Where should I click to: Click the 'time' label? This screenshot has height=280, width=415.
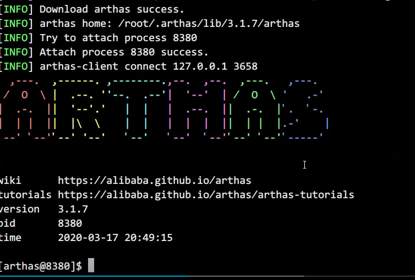click(x=10, y=238)
